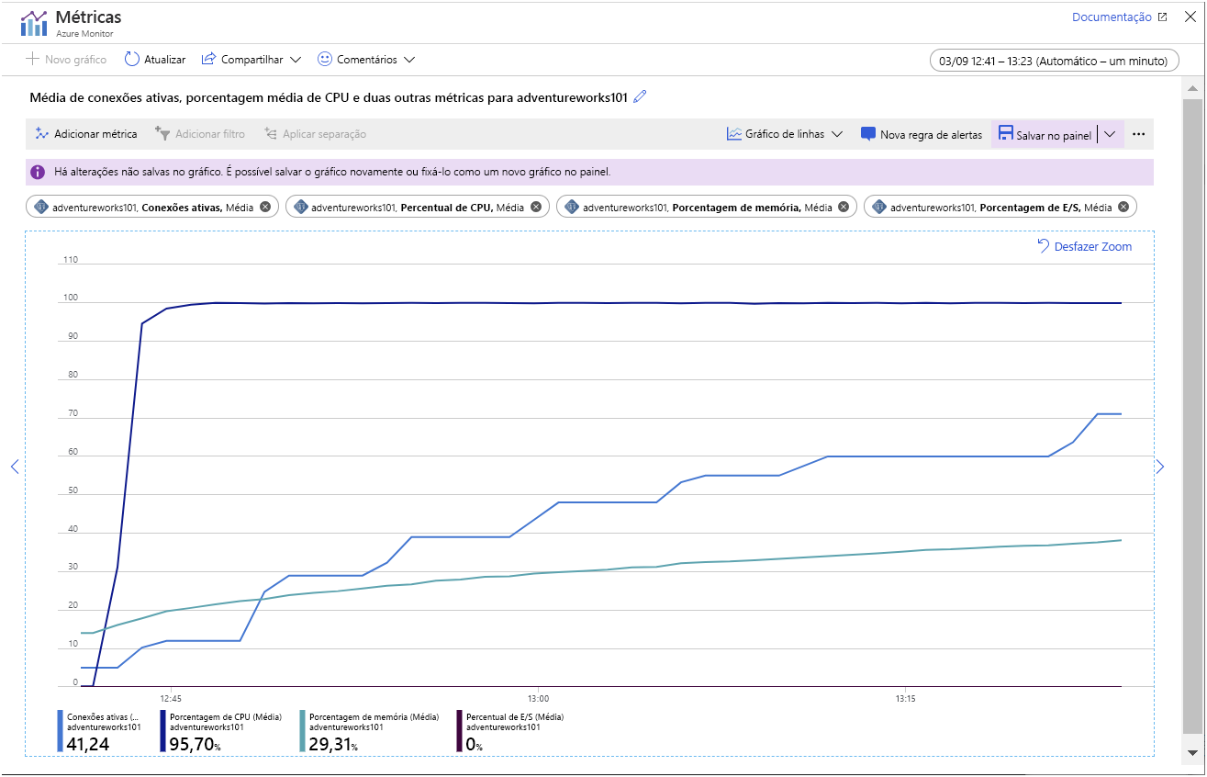The image size is (1207, 777).
Task: Click Adicionar filtro
Action: [x=200, y=134]
